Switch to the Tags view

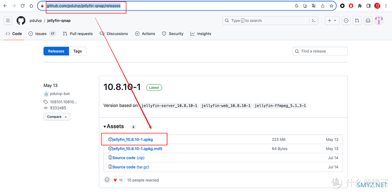[x=78, y=51]
